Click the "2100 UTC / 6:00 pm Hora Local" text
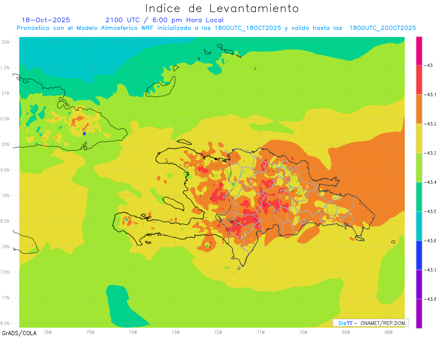Viewport: 436px width, 337px height. pyautogui.click(x=165, y=20)
